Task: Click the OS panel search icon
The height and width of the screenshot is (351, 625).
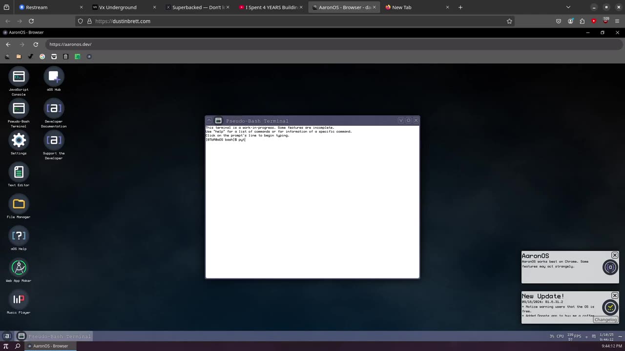Action: coord(18,346)
